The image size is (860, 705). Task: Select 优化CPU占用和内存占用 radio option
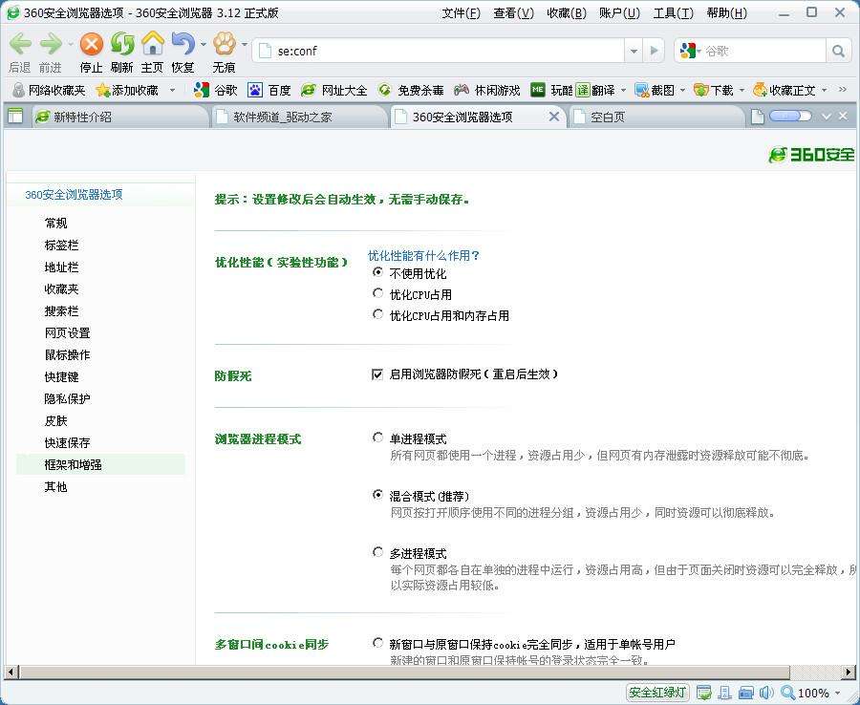[x=377, y=313]
